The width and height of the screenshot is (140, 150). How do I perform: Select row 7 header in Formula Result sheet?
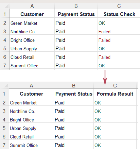[4, 144]
